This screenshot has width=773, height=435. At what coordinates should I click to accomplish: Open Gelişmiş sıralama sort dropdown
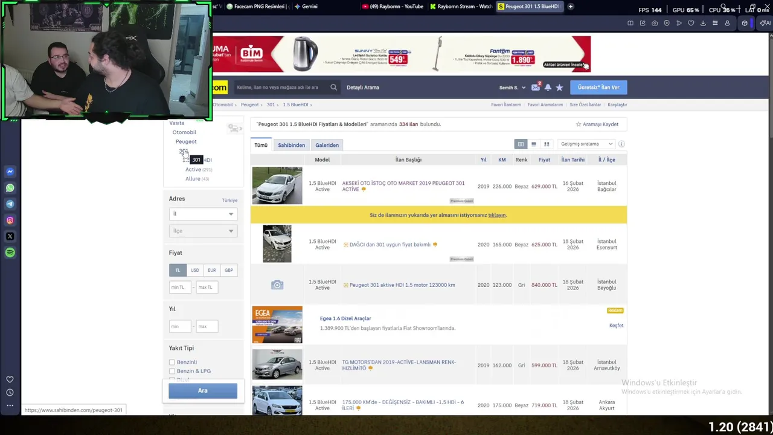pos(586,144)
